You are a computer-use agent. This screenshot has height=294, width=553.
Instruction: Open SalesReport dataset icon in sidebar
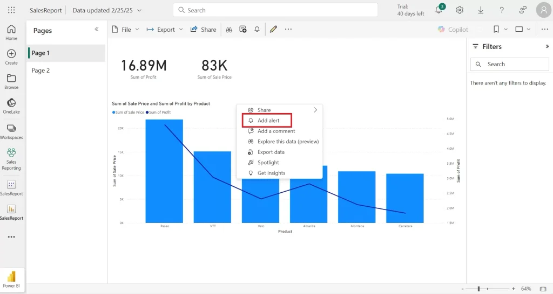11,188
